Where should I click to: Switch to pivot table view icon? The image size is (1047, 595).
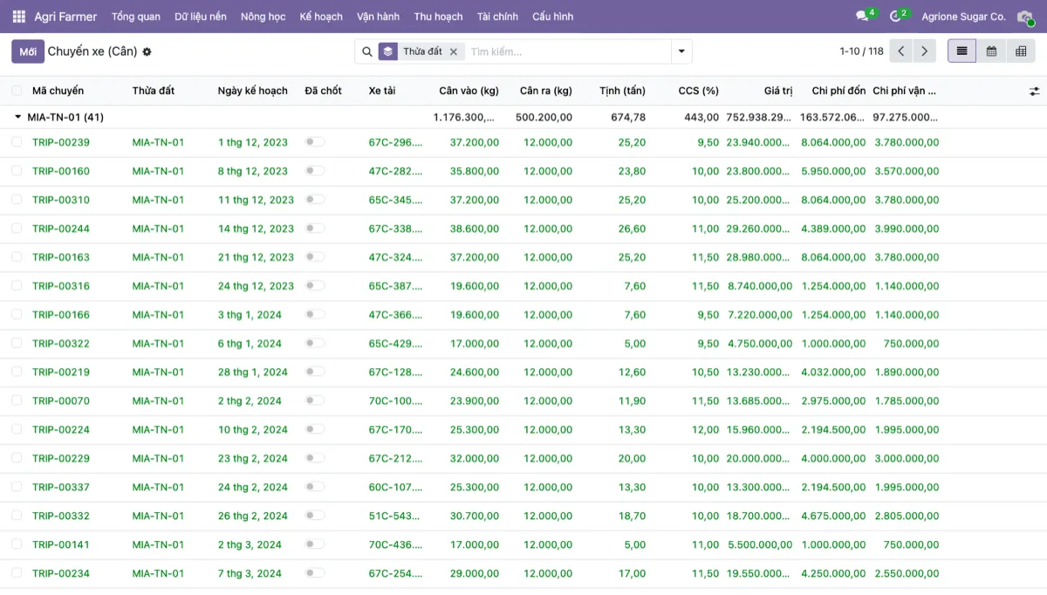coord(1020,51)
